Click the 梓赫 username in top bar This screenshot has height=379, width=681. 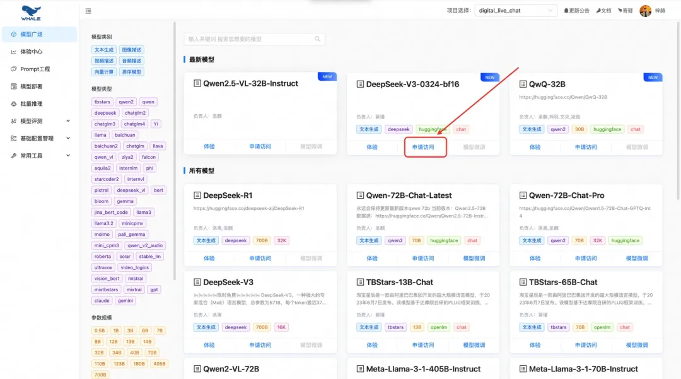[x=660, y=11]
